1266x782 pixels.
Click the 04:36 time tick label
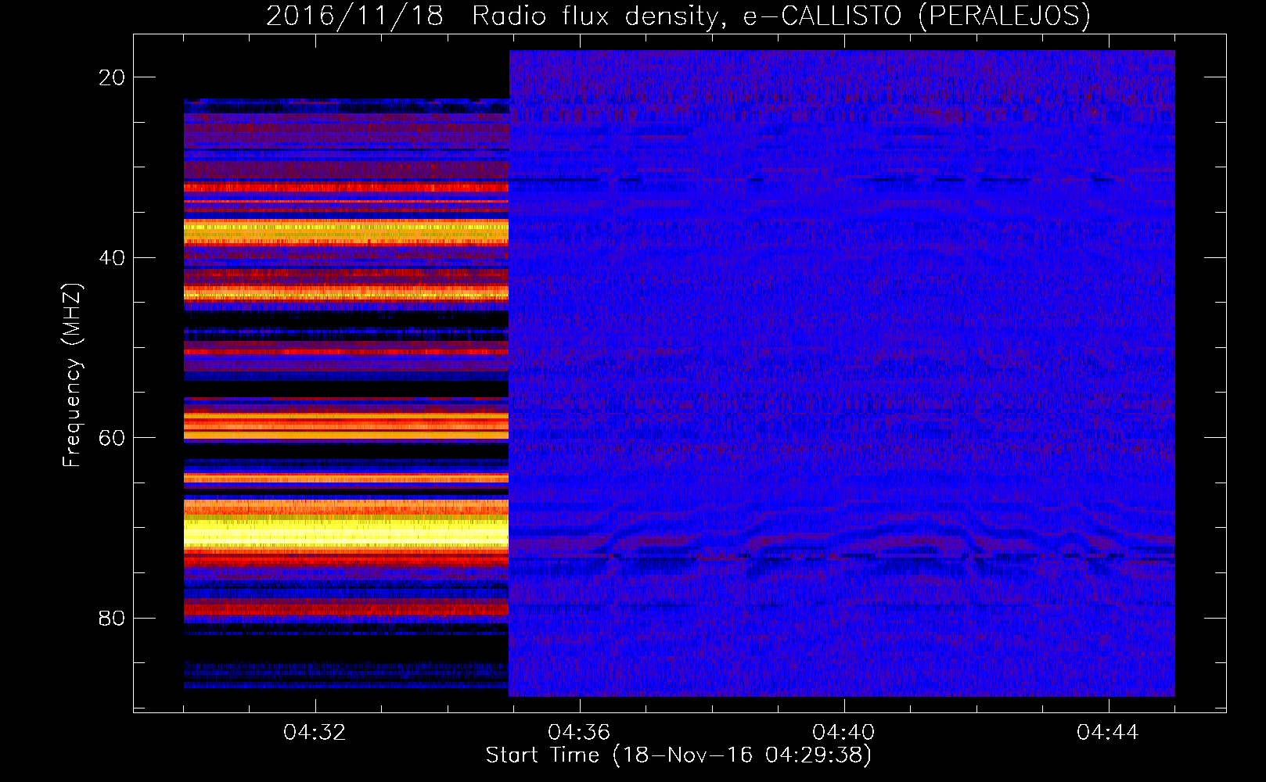click(579, 733)
